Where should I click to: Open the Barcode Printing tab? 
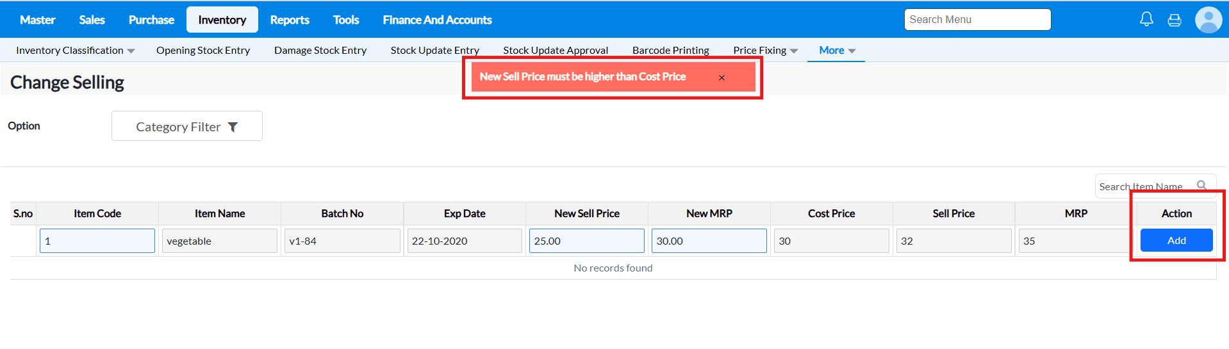(x=670, y=51)
